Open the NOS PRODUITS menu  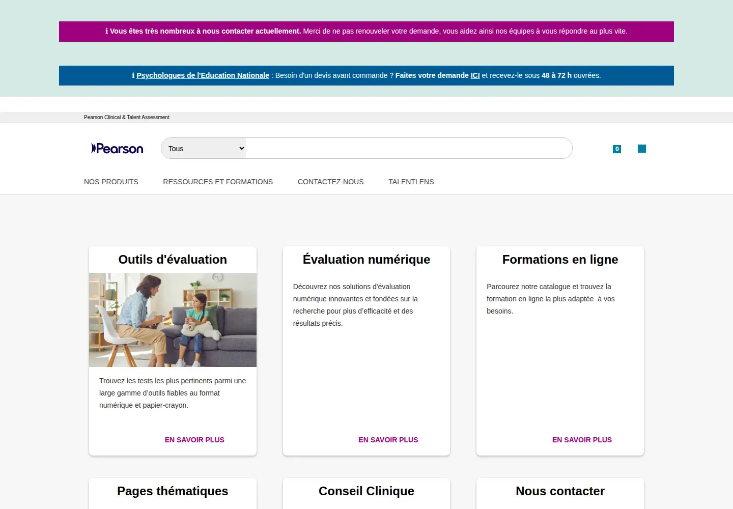[x=111, y=182]
